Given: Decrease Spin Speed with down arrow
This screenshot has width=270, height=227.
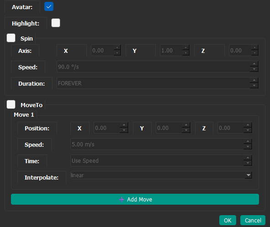Looking at the screenshot, I should tap(254, 69).
